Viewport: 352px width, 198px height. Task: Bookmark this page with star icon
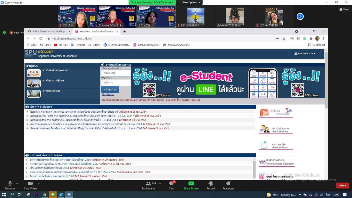[x=284, y=38]
